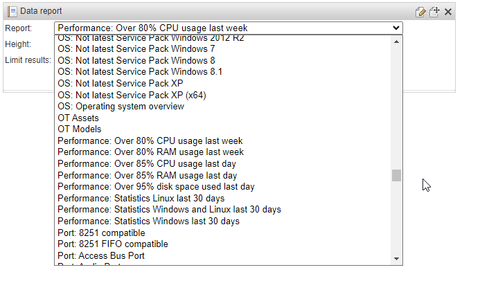
Task: Click the edit widget pencil icon
Action: click(420, 12)
